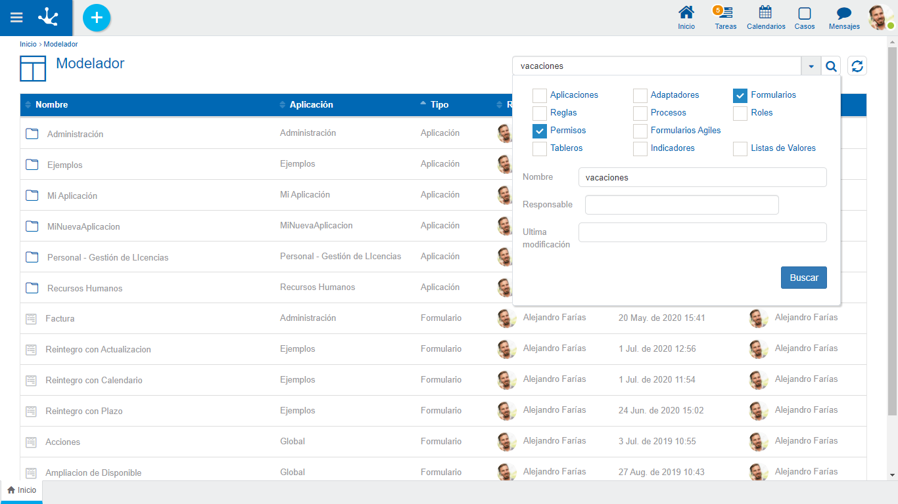
Task: Click the blue plus create button
Action: [97, 18]
